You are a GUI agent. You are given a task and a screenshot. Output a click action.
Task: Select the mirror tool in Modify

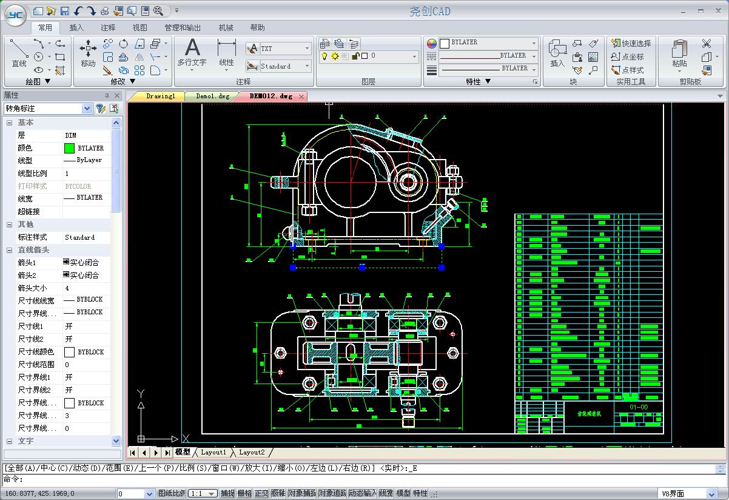point(139,57)
